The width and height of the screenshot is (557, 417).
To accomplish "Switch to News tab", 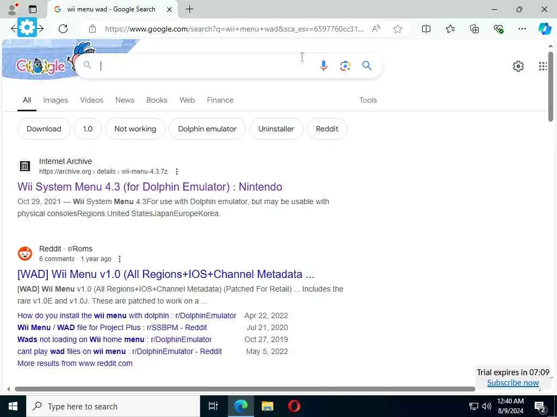I will (125, 100).
